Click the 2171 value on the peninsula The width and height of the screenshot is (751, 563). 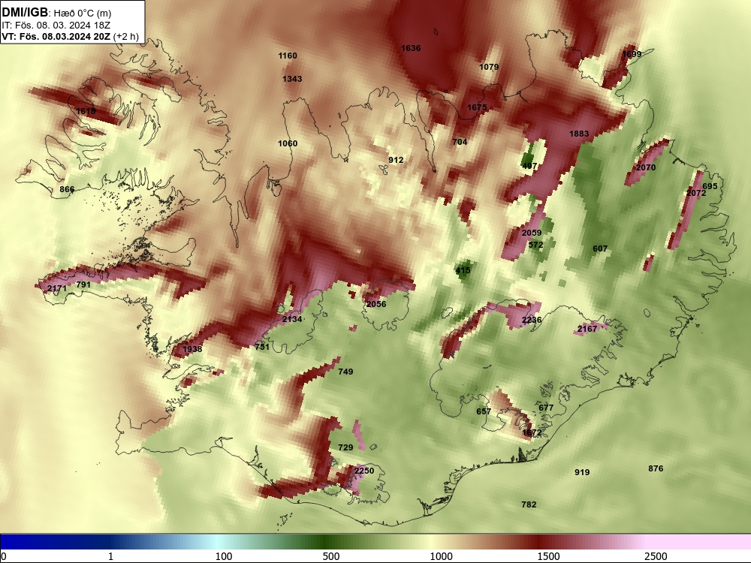pyautogui.click(x=57, y=288)
